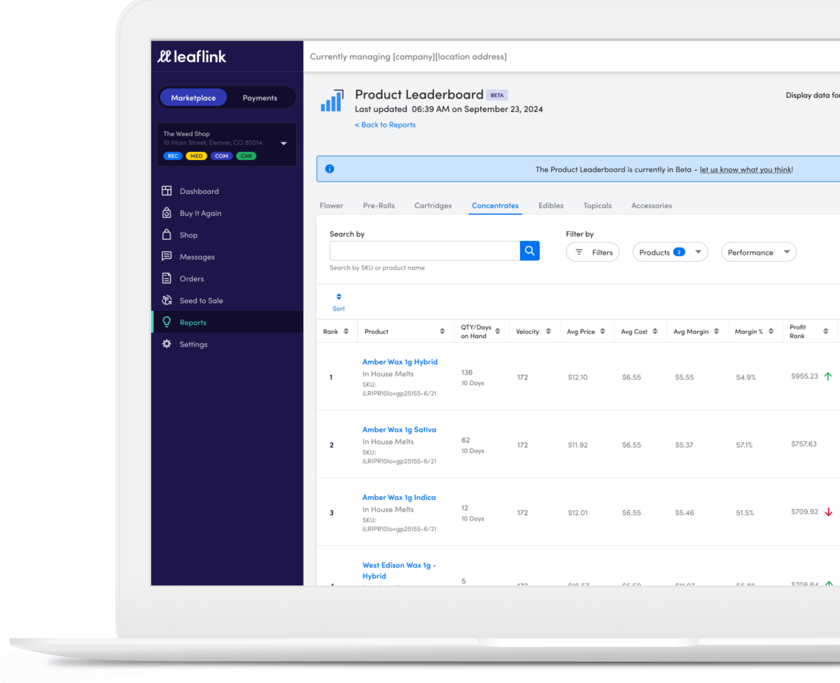
Task: Switch to the Flower tab
Action: (331, 205)
